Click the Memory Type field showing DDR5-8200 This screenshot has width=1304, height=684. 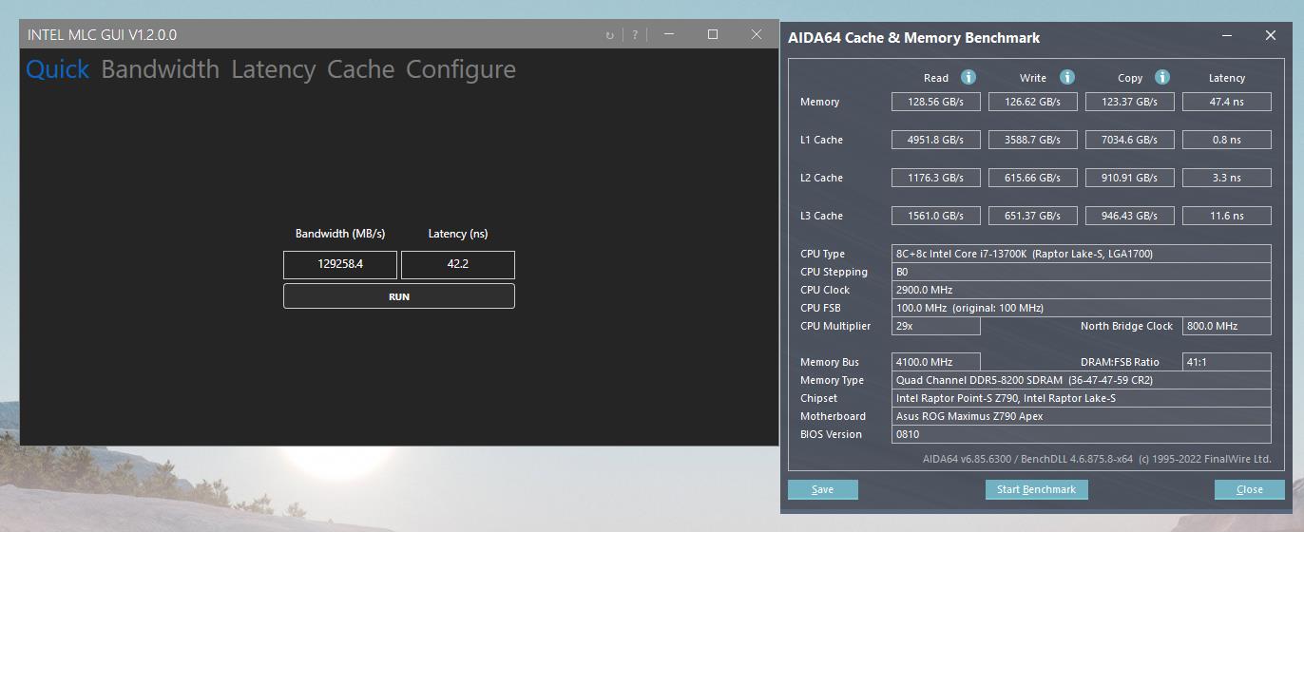[x=1082, y=380]
